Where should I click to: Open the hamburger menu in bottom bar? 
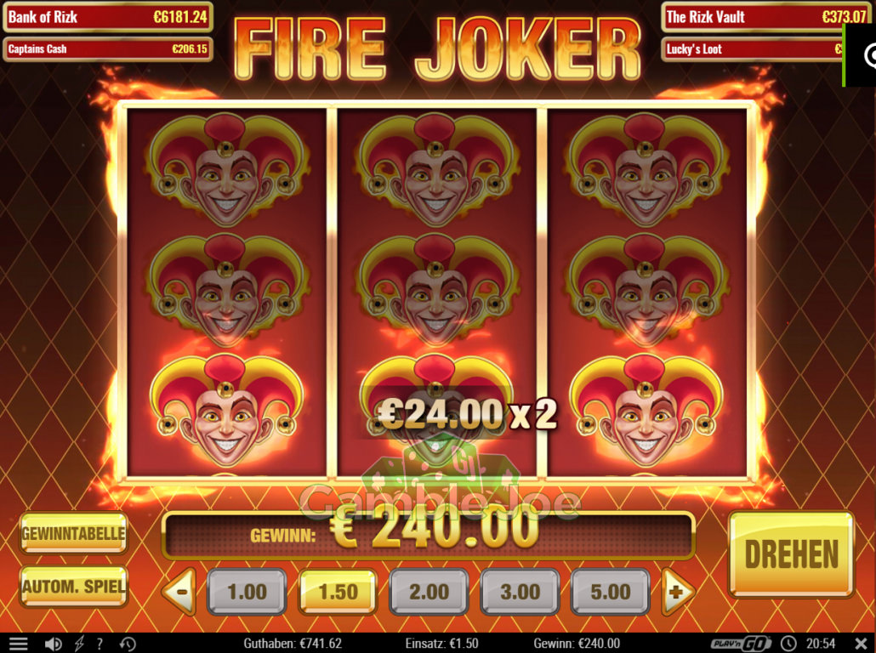(18, 644)
